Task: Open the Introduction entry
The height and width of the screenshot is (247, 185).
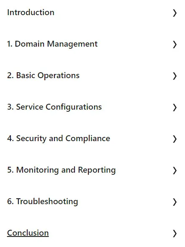Action: pos(31,13)
